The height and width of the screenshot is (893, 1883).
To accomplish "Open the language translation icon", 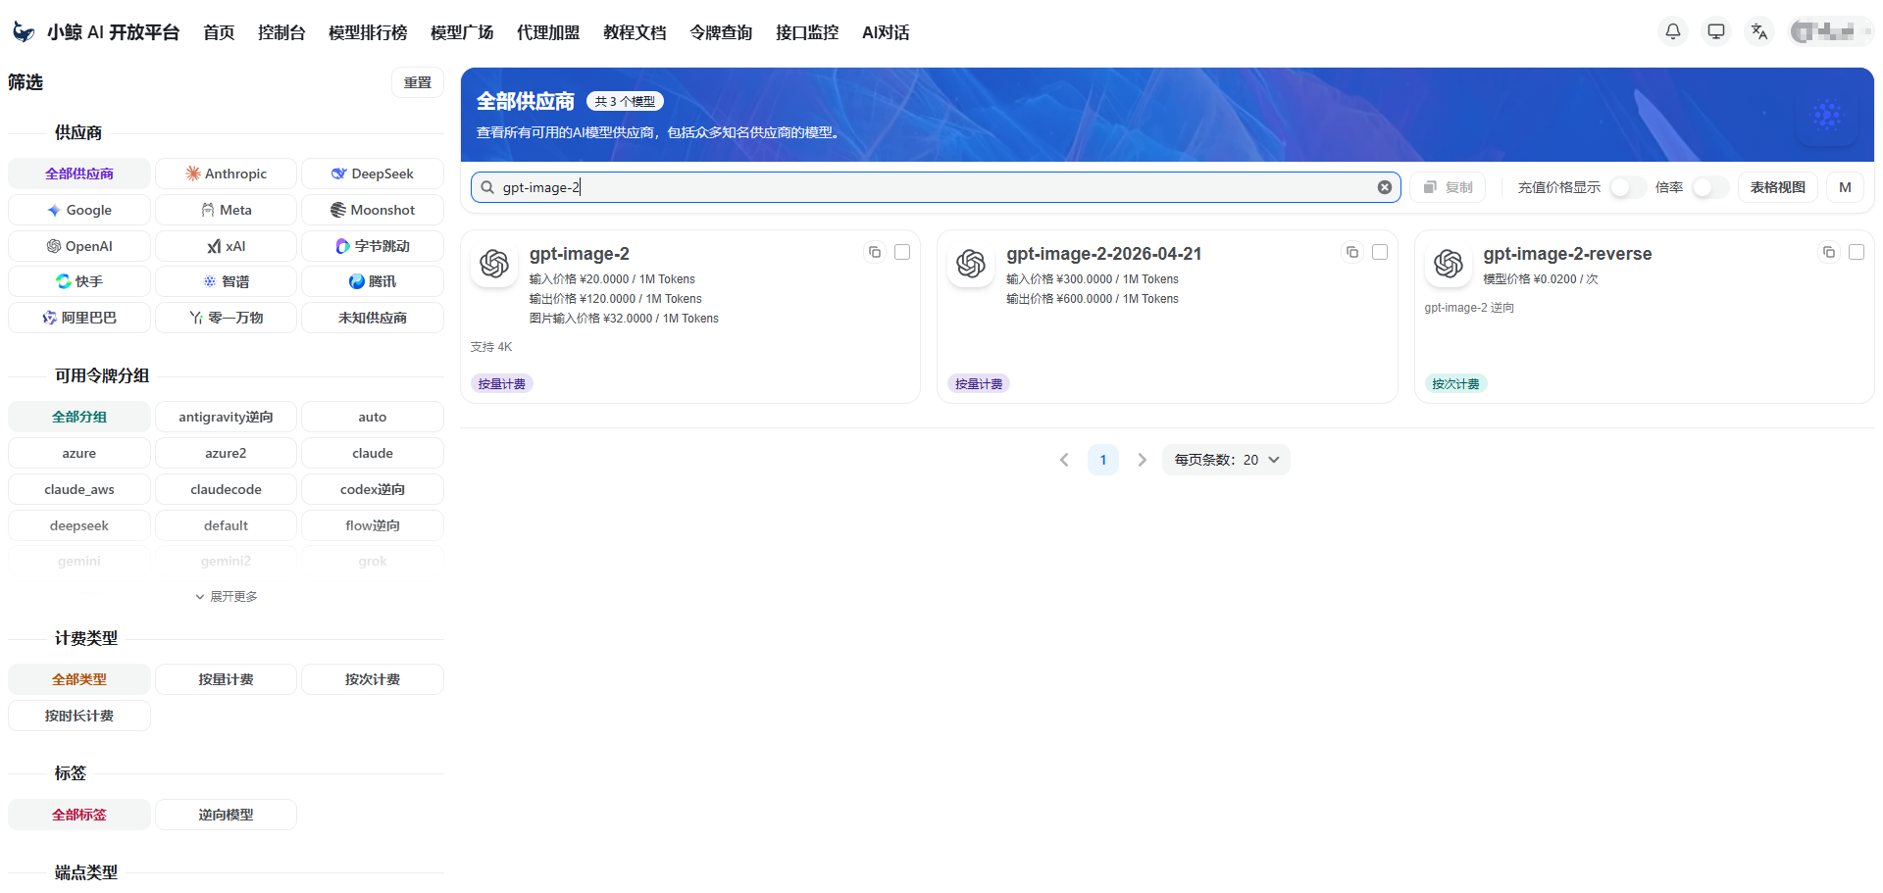I will pyautogui.click(x=1759, y=31).
